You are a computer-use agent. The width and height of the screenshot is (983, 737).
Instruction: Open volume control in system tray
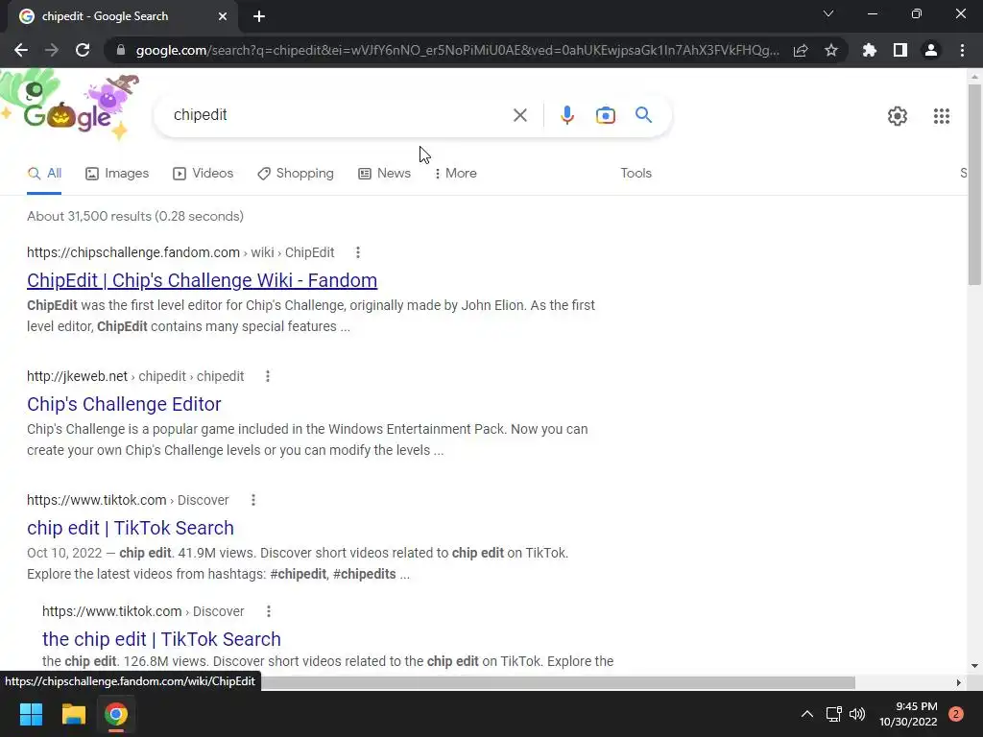point(857,714)
